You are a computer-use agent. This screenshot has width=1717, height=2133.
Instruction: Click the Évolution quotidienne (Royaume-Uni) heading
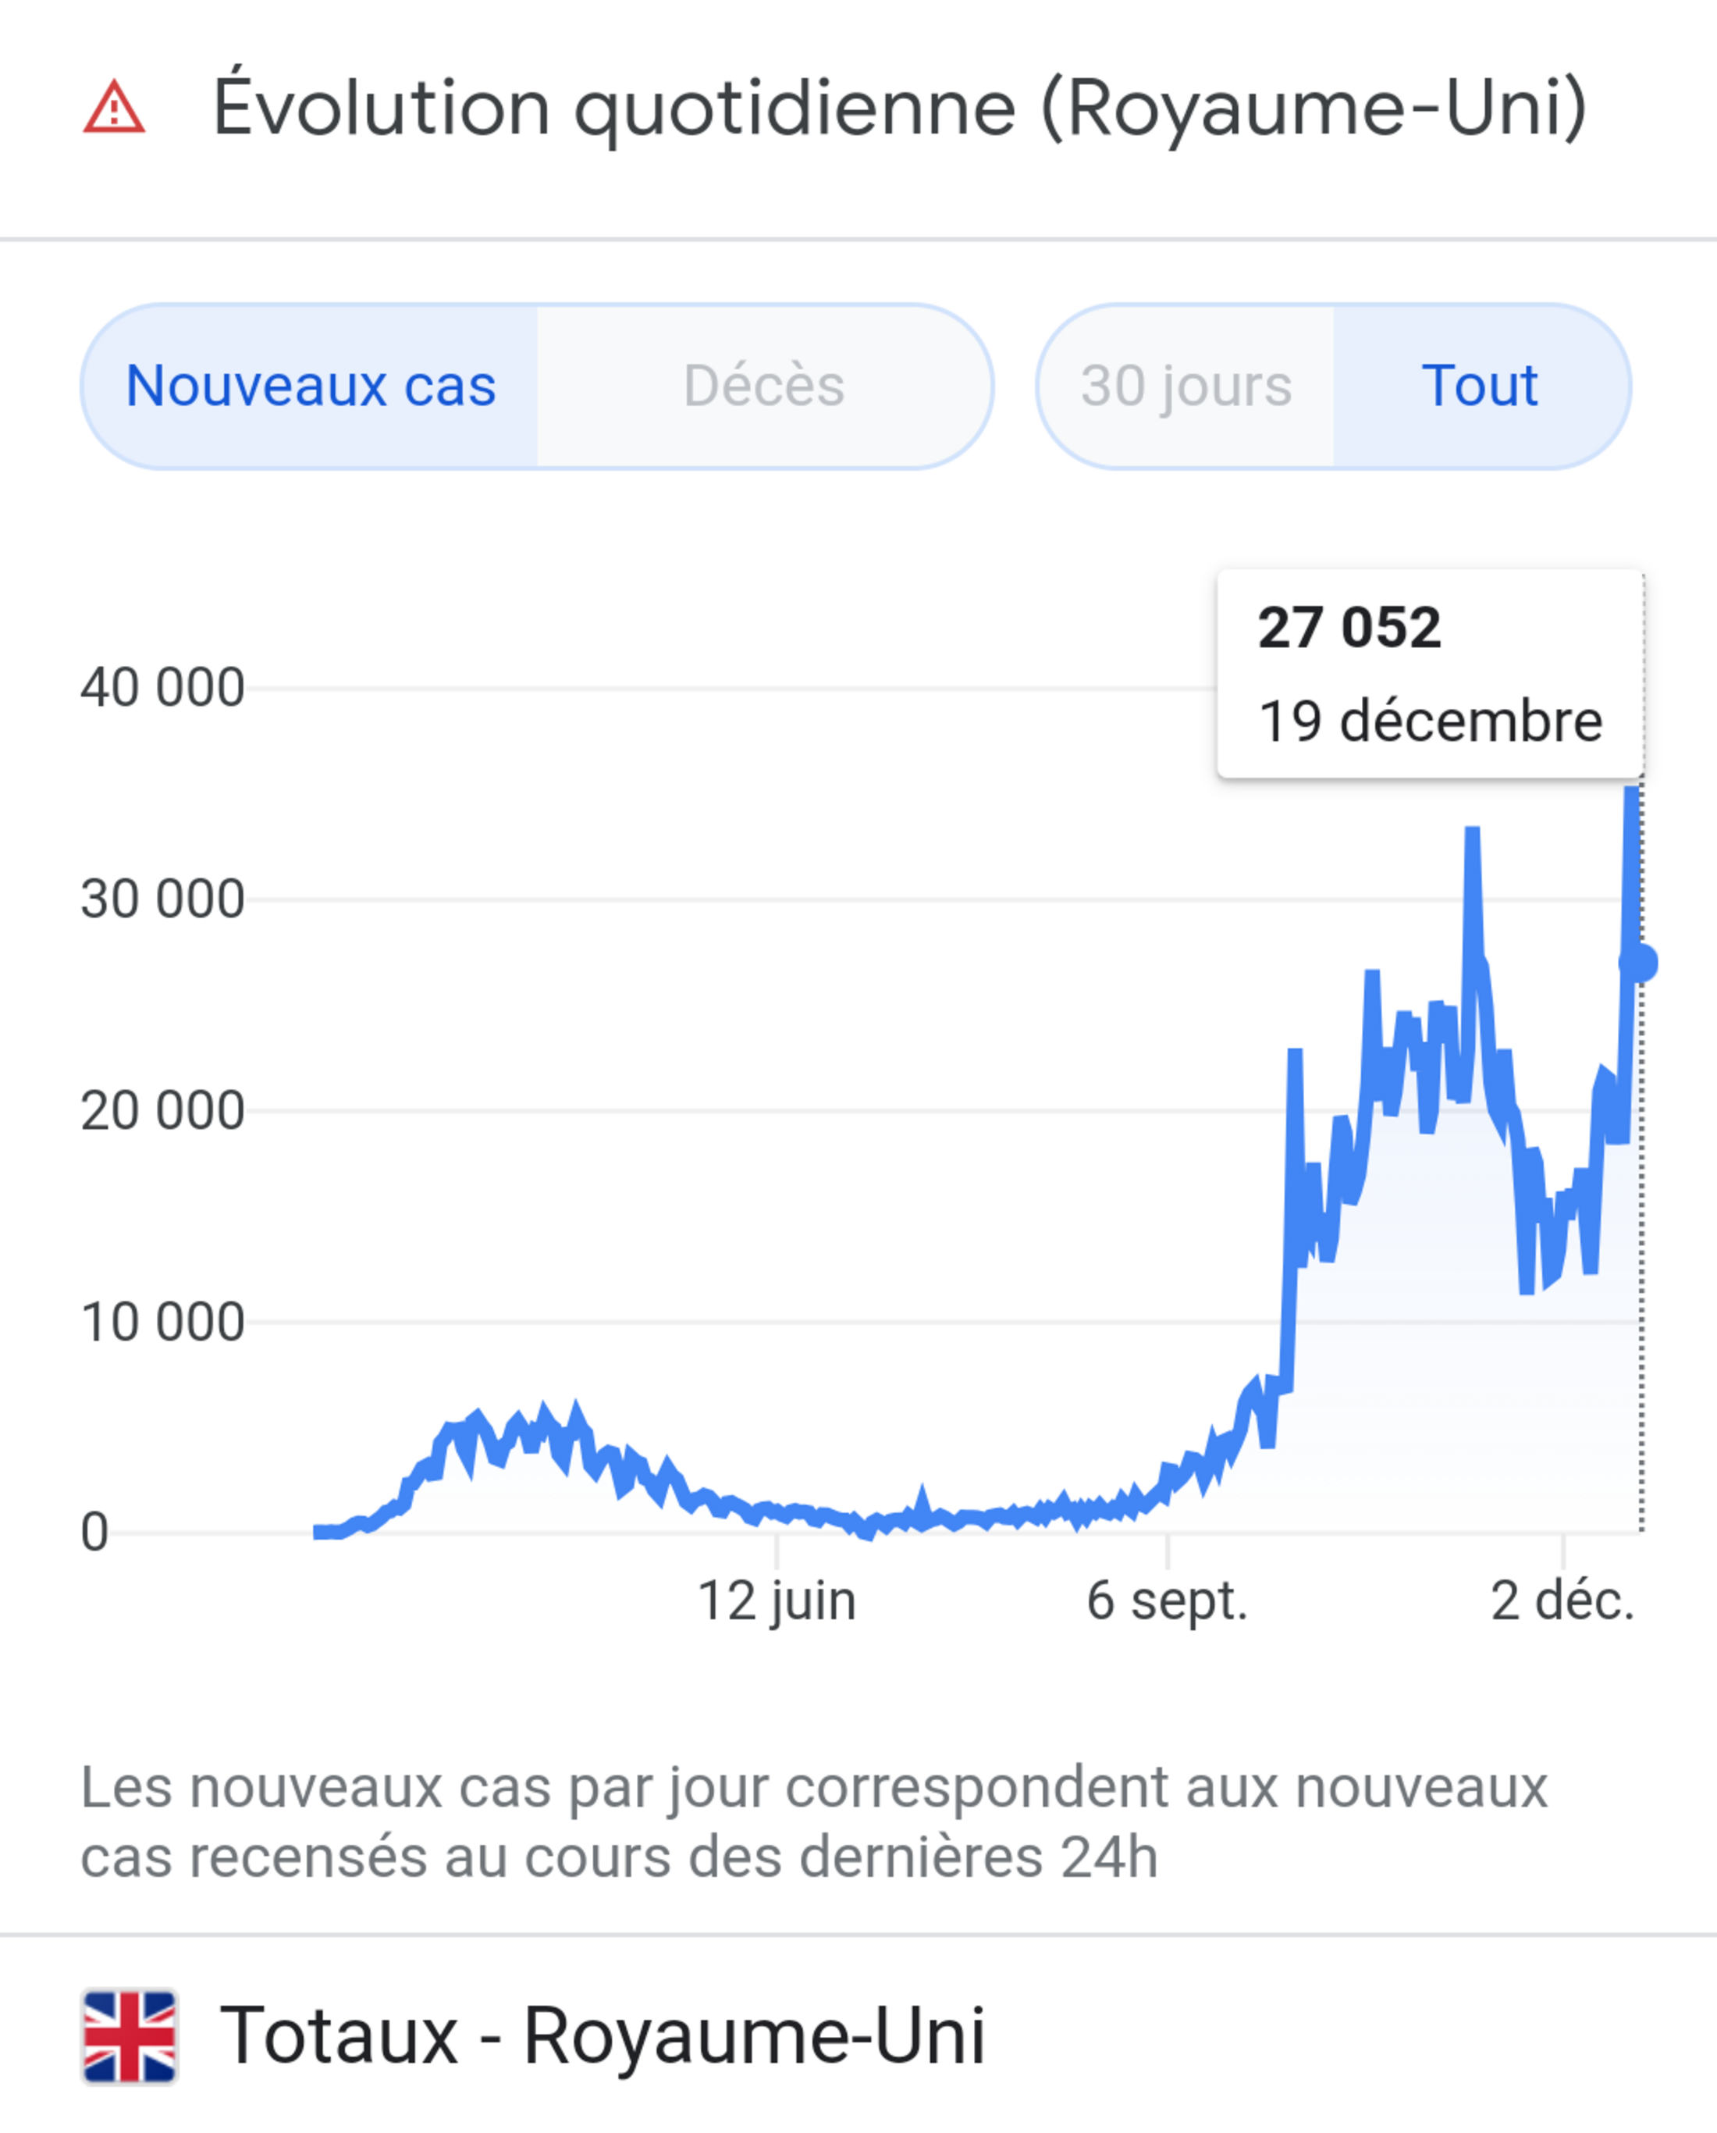pyautogui.click(x=900, y=107)
